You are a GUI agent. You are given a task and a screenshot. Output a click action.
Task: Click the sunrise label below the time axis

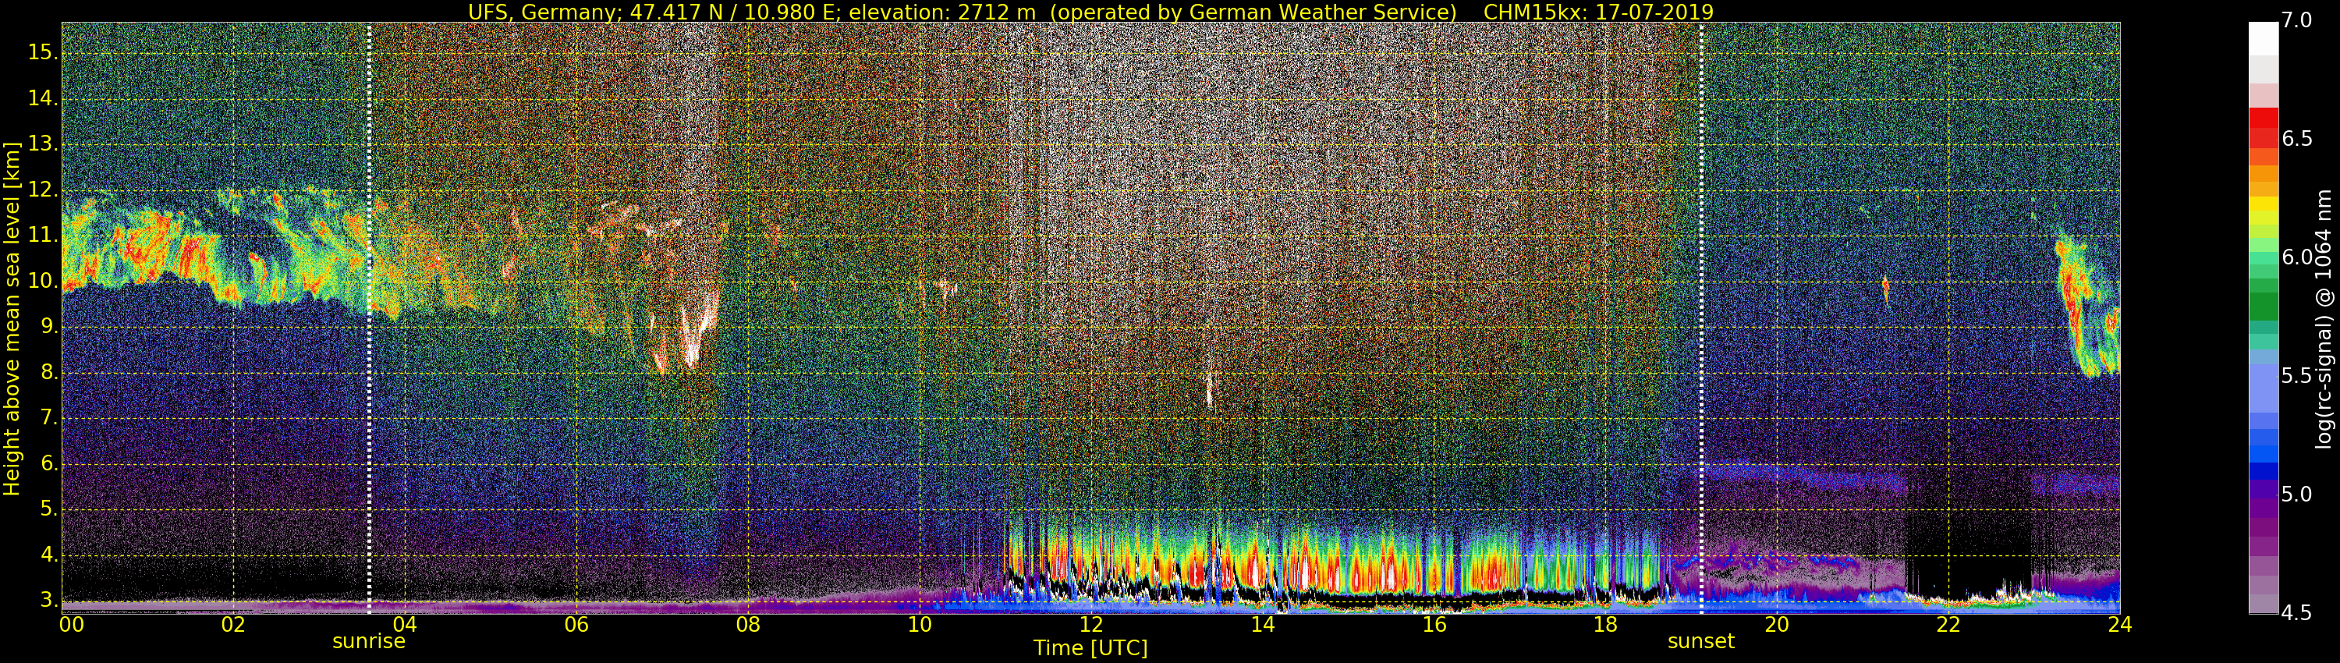coord(368,641)
